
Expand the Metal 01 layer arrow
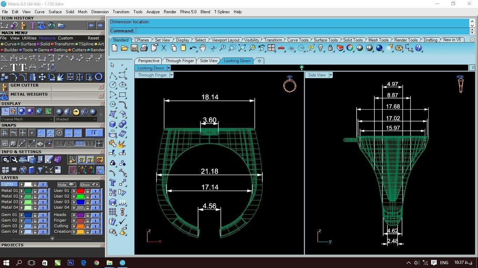tap(21, 191)
